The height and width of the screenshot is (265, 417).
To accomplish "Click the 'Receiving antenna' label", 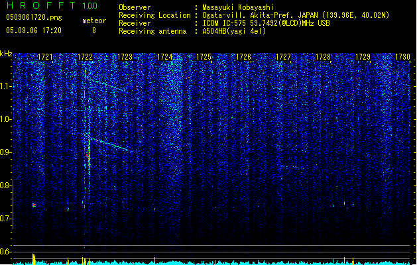I will [152, 31].
